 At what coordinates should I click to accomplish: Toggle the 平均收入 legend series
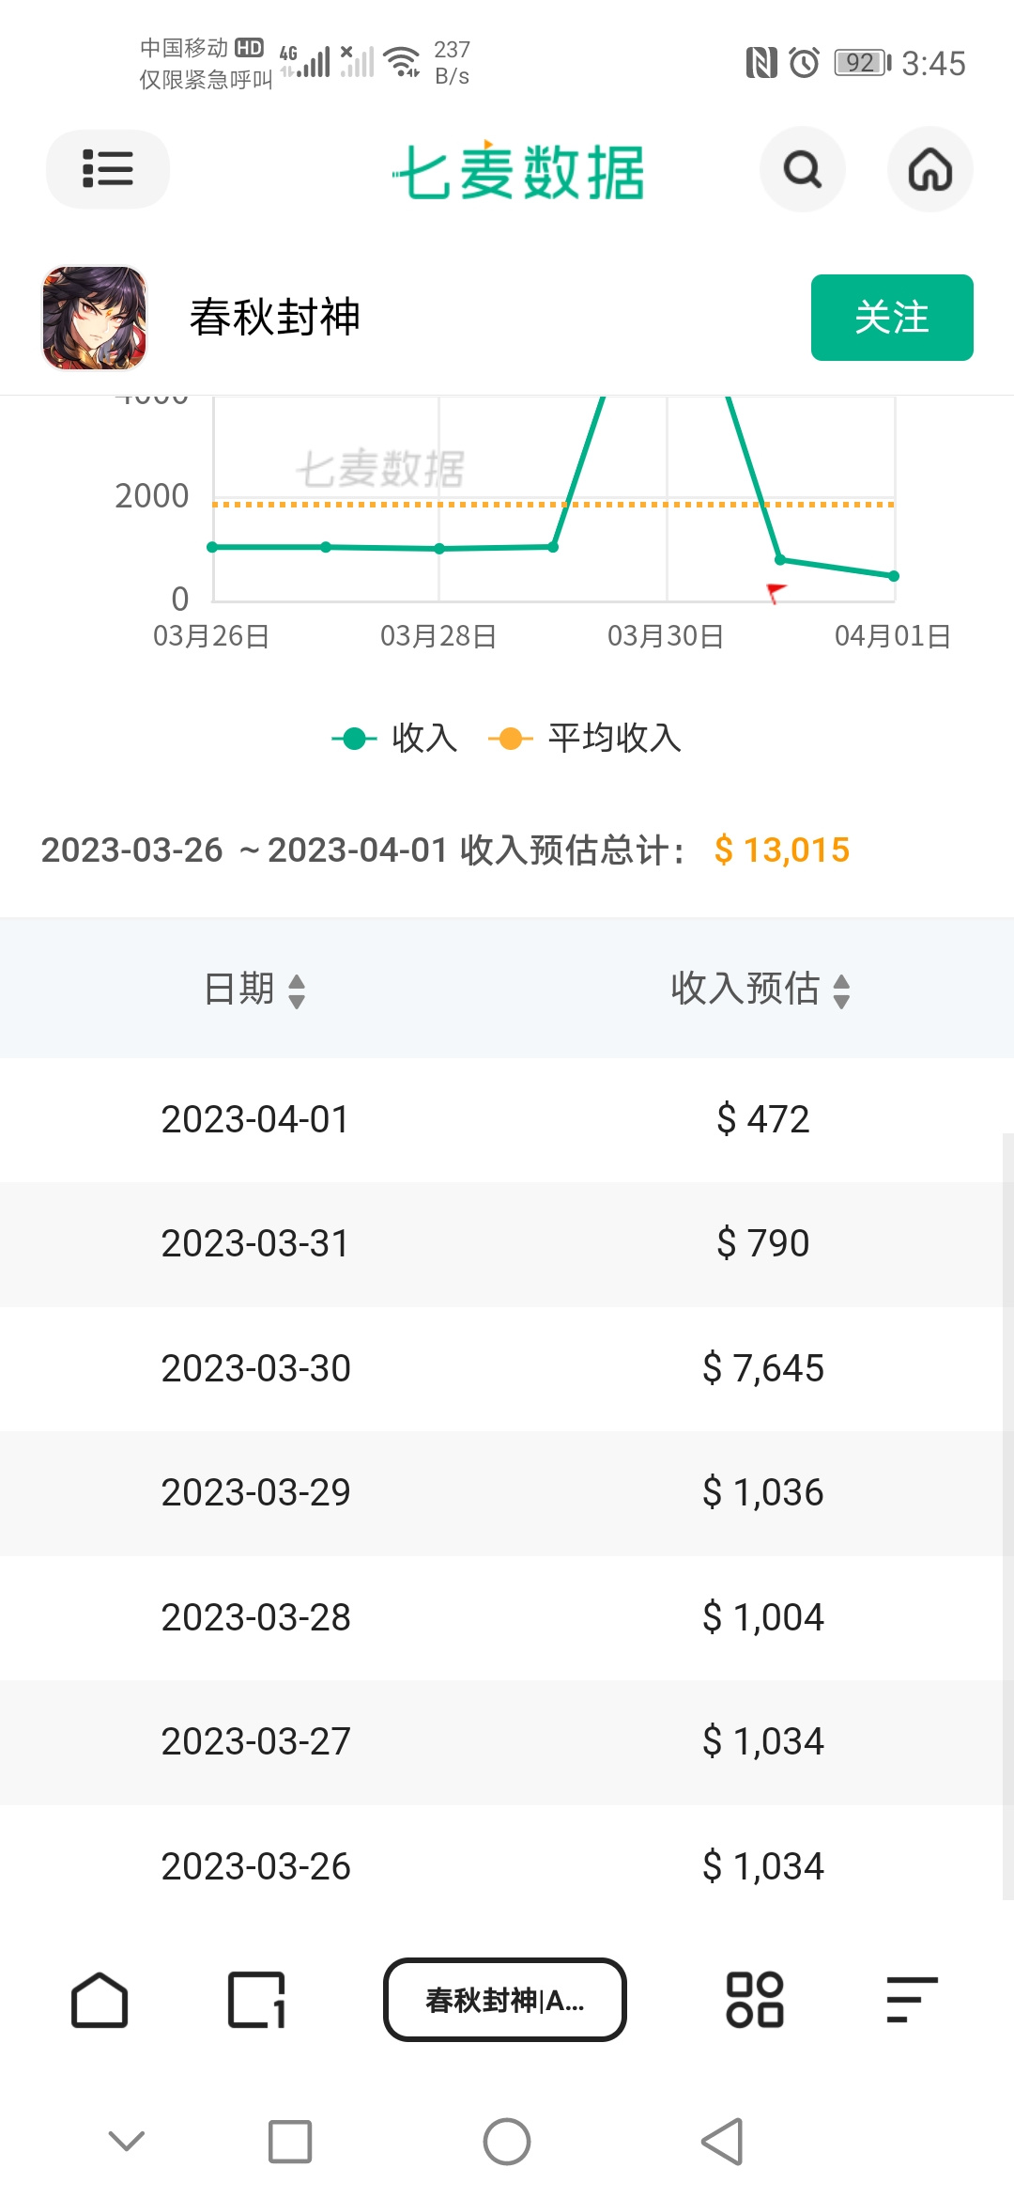585,739
